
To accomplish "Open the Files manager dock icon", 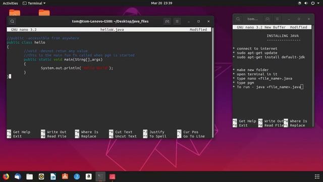I will (x=29, y=176).
